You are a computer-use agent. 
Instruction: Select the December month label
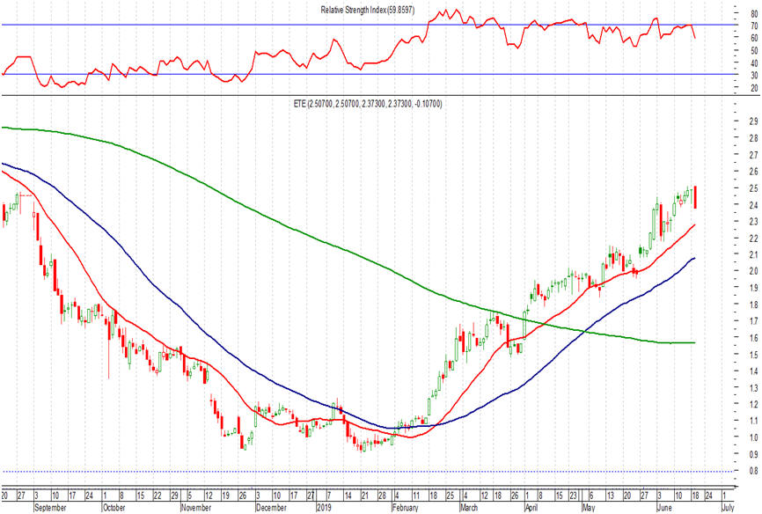(271, 508)
